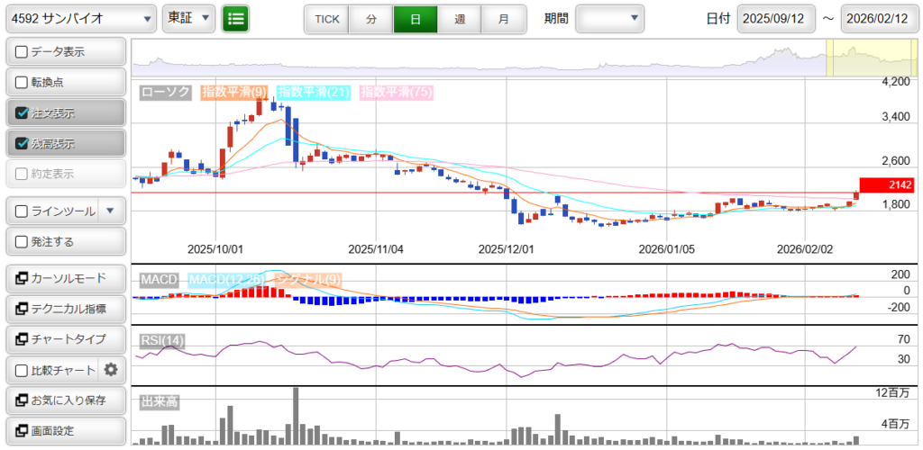Click the green list view icon
This screenshot has height=450, width=923.
pyautogui.click(x=236, y=18)
